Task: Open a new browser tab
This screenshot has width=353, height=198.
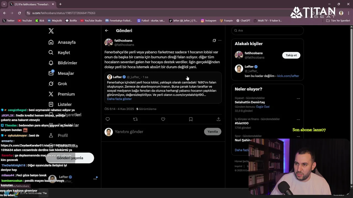Action: click(x=60, y=4)
